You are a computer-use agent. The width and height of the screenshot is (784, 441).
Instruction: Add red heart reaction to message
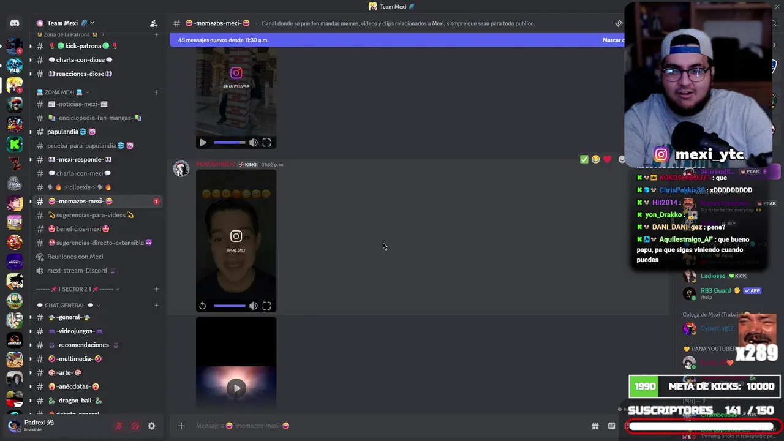coord(607,159)
